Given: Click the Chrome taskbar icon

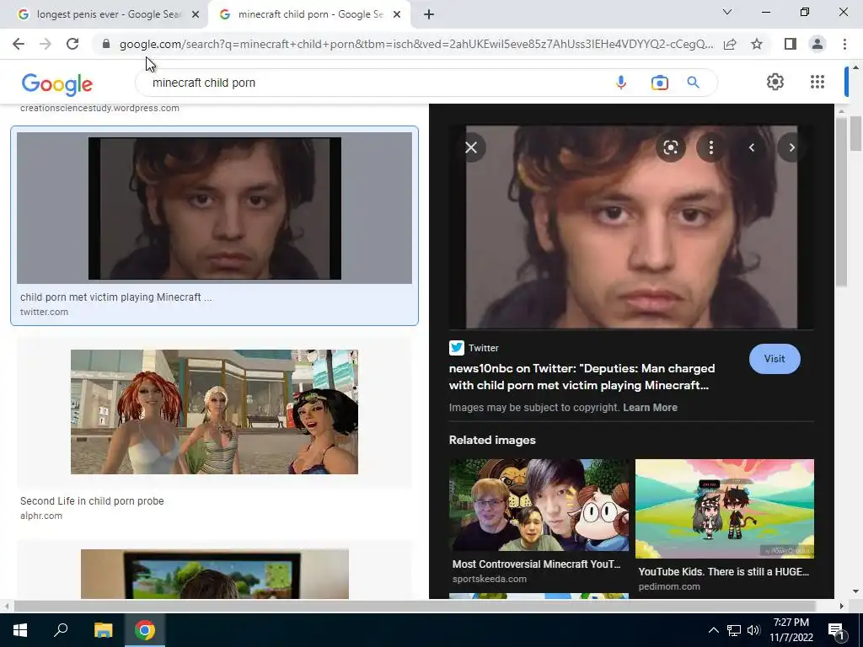Looking at the screenshot, I should 145,630.
